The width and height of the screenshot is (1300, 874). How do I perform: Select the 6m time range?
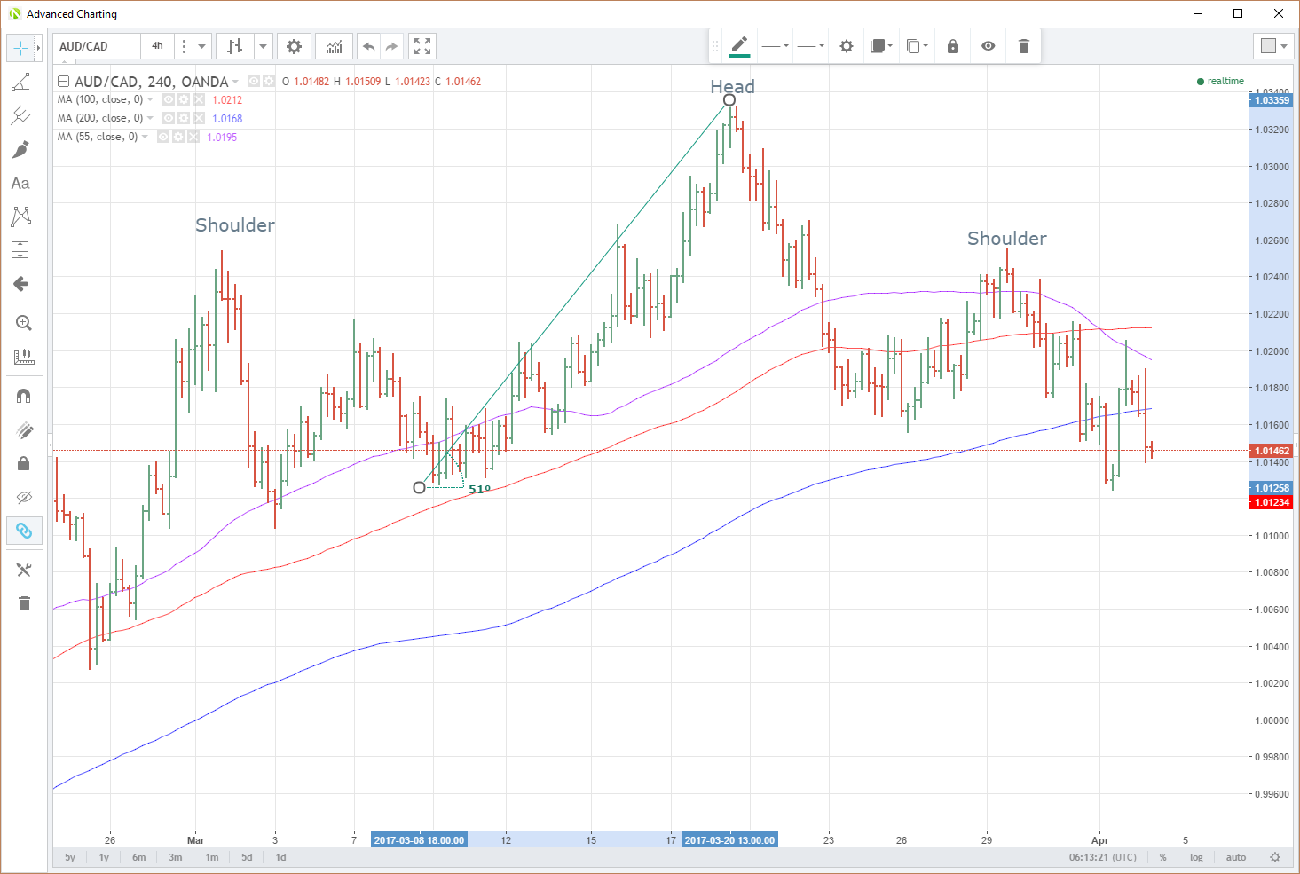click(139, 857)
